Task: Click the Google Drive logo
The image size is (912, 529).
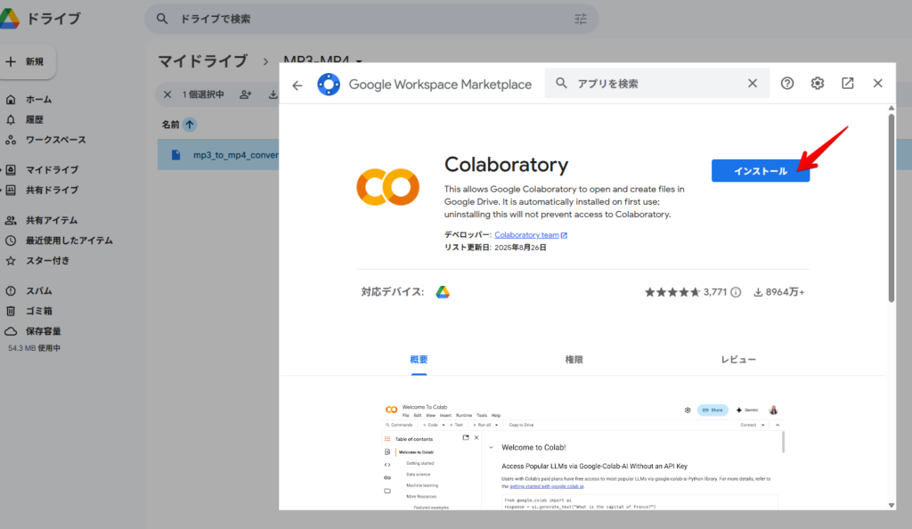Action: 10,19
